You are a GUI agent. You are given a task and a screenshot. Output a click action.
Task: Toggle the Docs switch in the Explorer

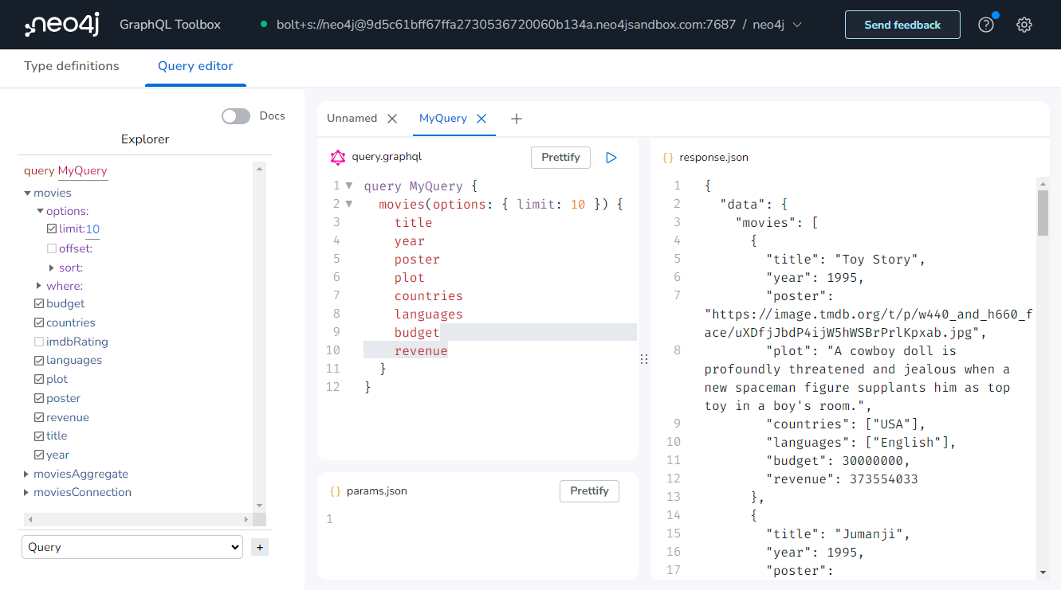pyautogui.click(x=235, y=115)
